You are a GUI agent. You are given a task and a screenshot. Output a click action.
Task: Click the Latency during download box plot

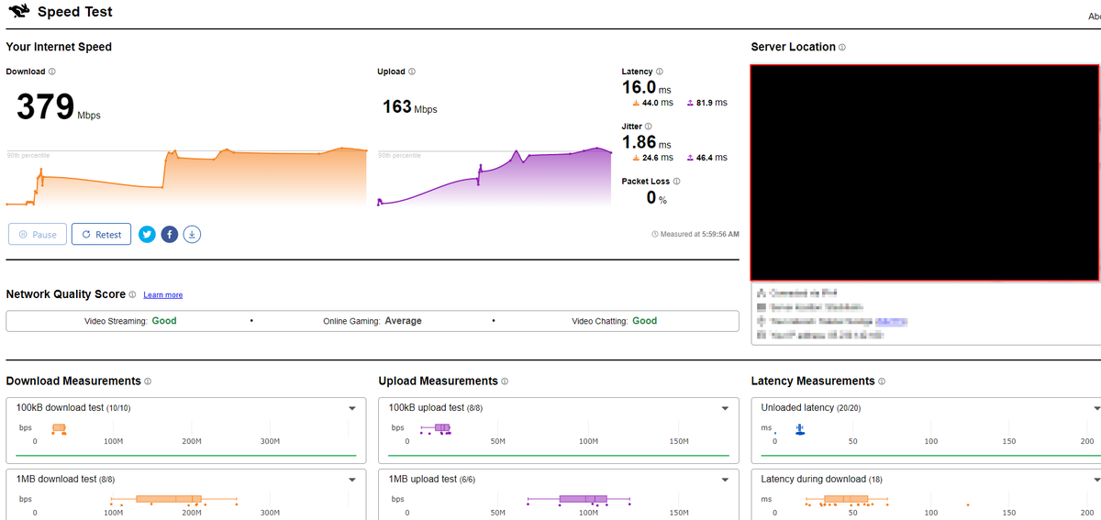(x=847, y=500)
